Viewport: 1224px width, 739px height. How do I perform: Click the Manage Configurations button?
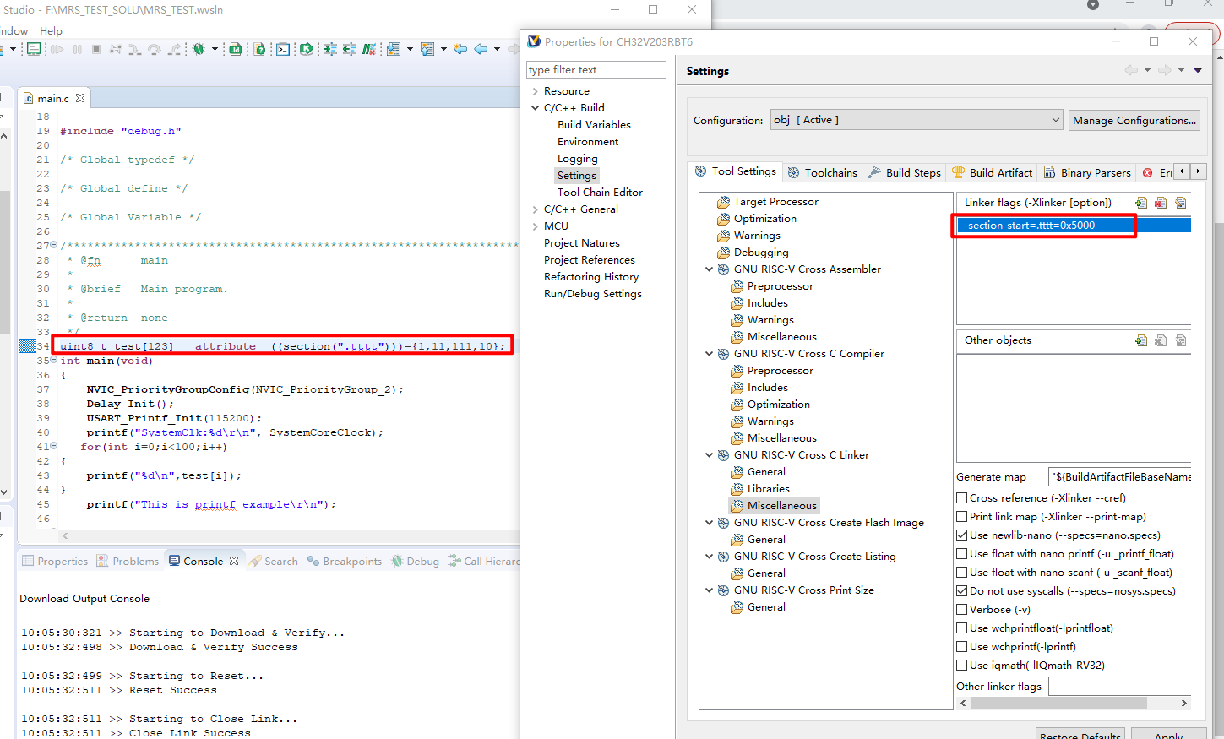click(1134, 120)
